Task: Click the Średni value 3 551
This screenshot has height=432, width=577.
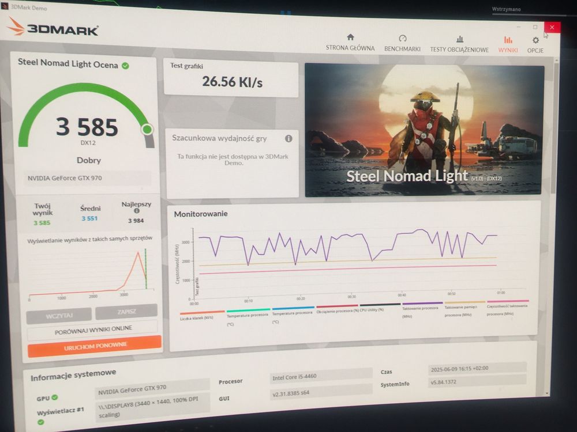Action: [x=89, y=218]
